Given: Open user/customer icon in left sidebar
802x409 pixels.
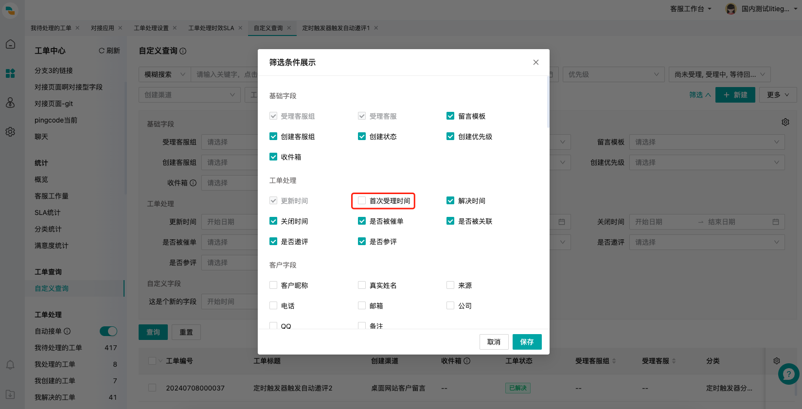Looking at the screenshot, I should (10, 102).
